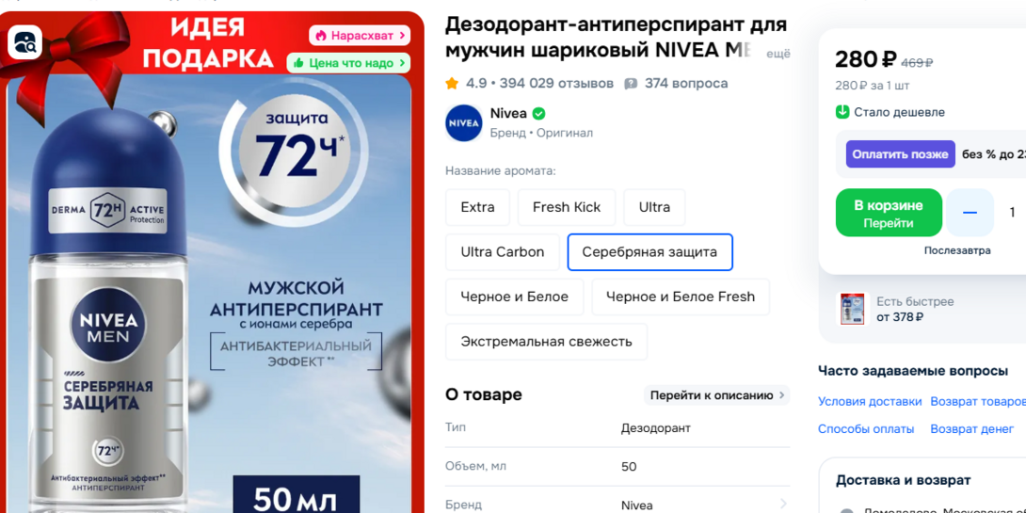The width and height of the screenshot is (1026, 513).
Task: Open the faster delivery offer thumbnail
Action: [853, 309]
